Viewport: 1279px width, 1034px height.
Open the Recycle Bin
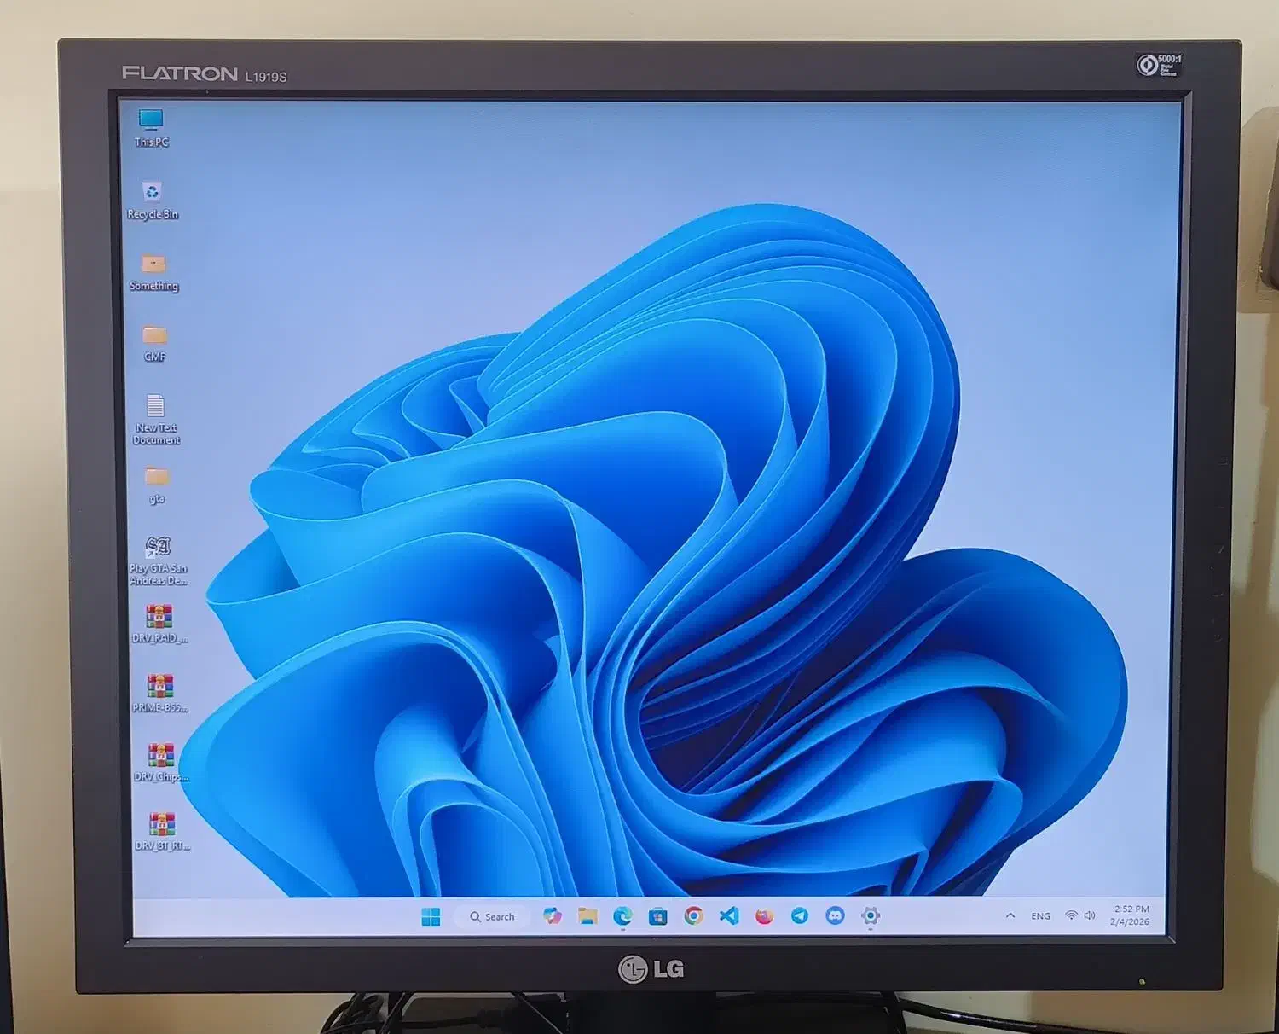(151, 189)
